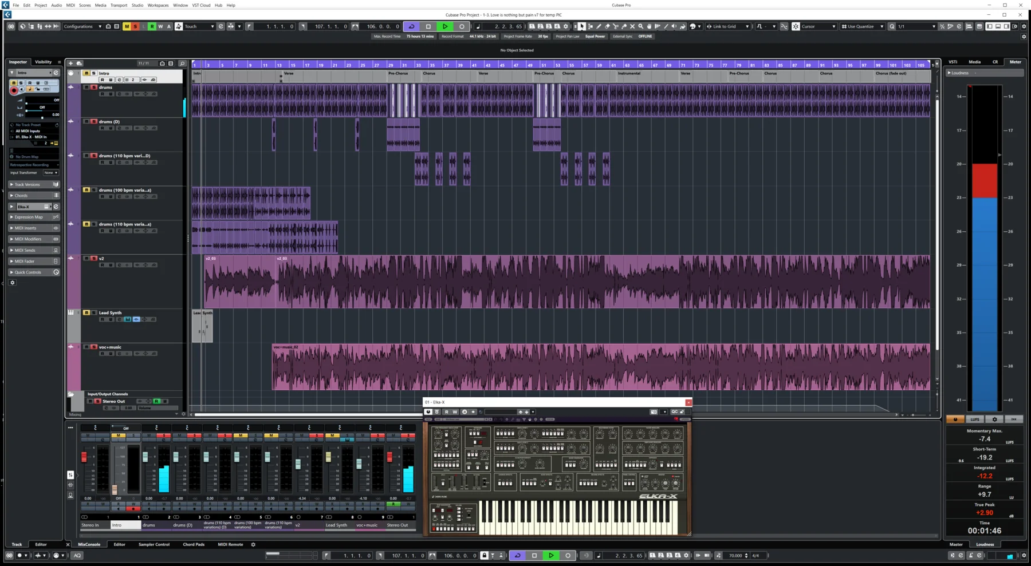Open the Track Versions section icon
This screenshot has height=566, width=1031.
click(56, 184)
